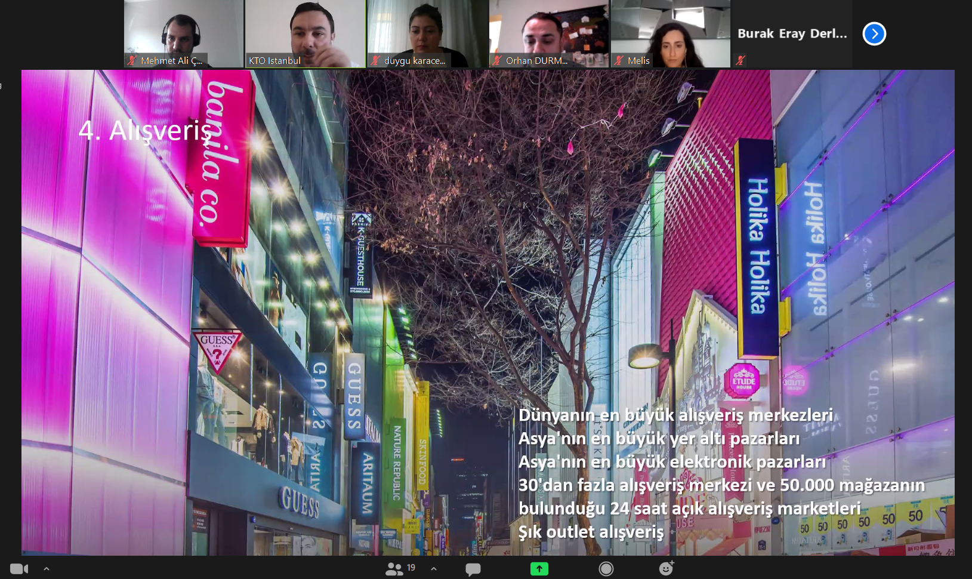Click text 'Asya'nın en büyük yer altı pazarları'
972x579 pixels.
pos(659,438)
